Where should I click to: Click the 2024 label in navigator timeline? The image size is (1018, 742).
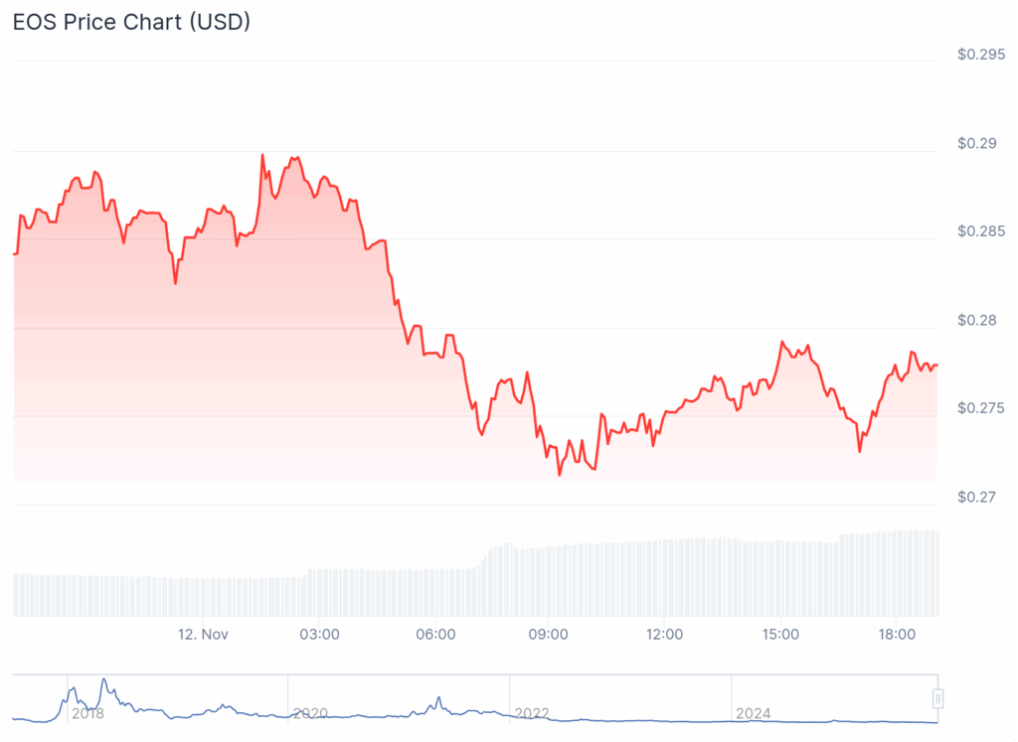pyautogui.click(x=754, y=713)
